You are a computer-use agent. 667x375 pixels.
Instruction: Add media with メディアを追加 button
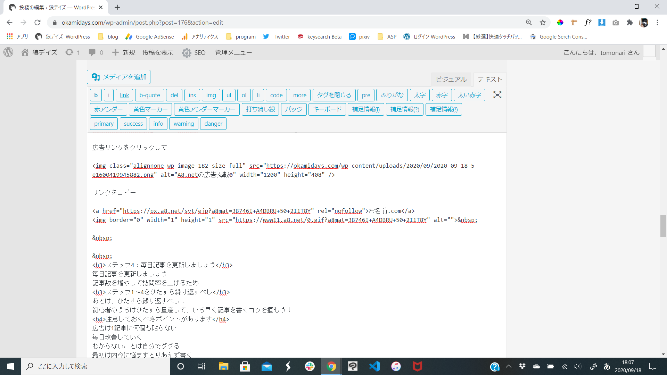[x=118, y=77]
